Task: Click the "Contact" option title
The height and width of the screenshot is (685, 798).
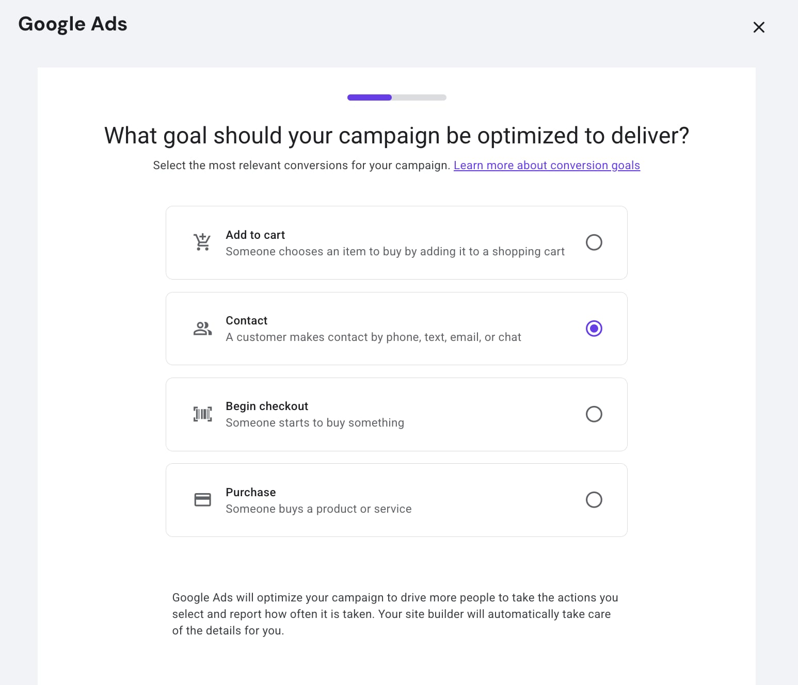Action: coord(246,321)
